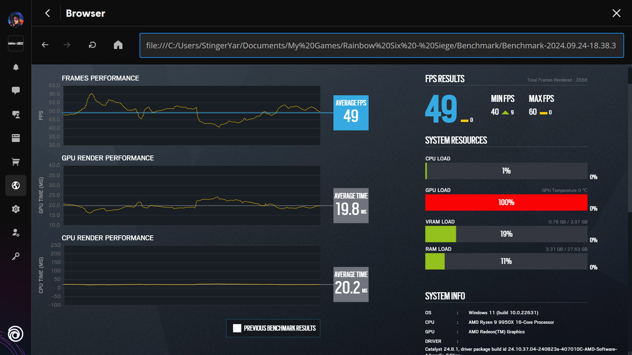Open the chat messages icon
Image resolution: width=632 pixels, height=355 pixels.
point(15,90)
